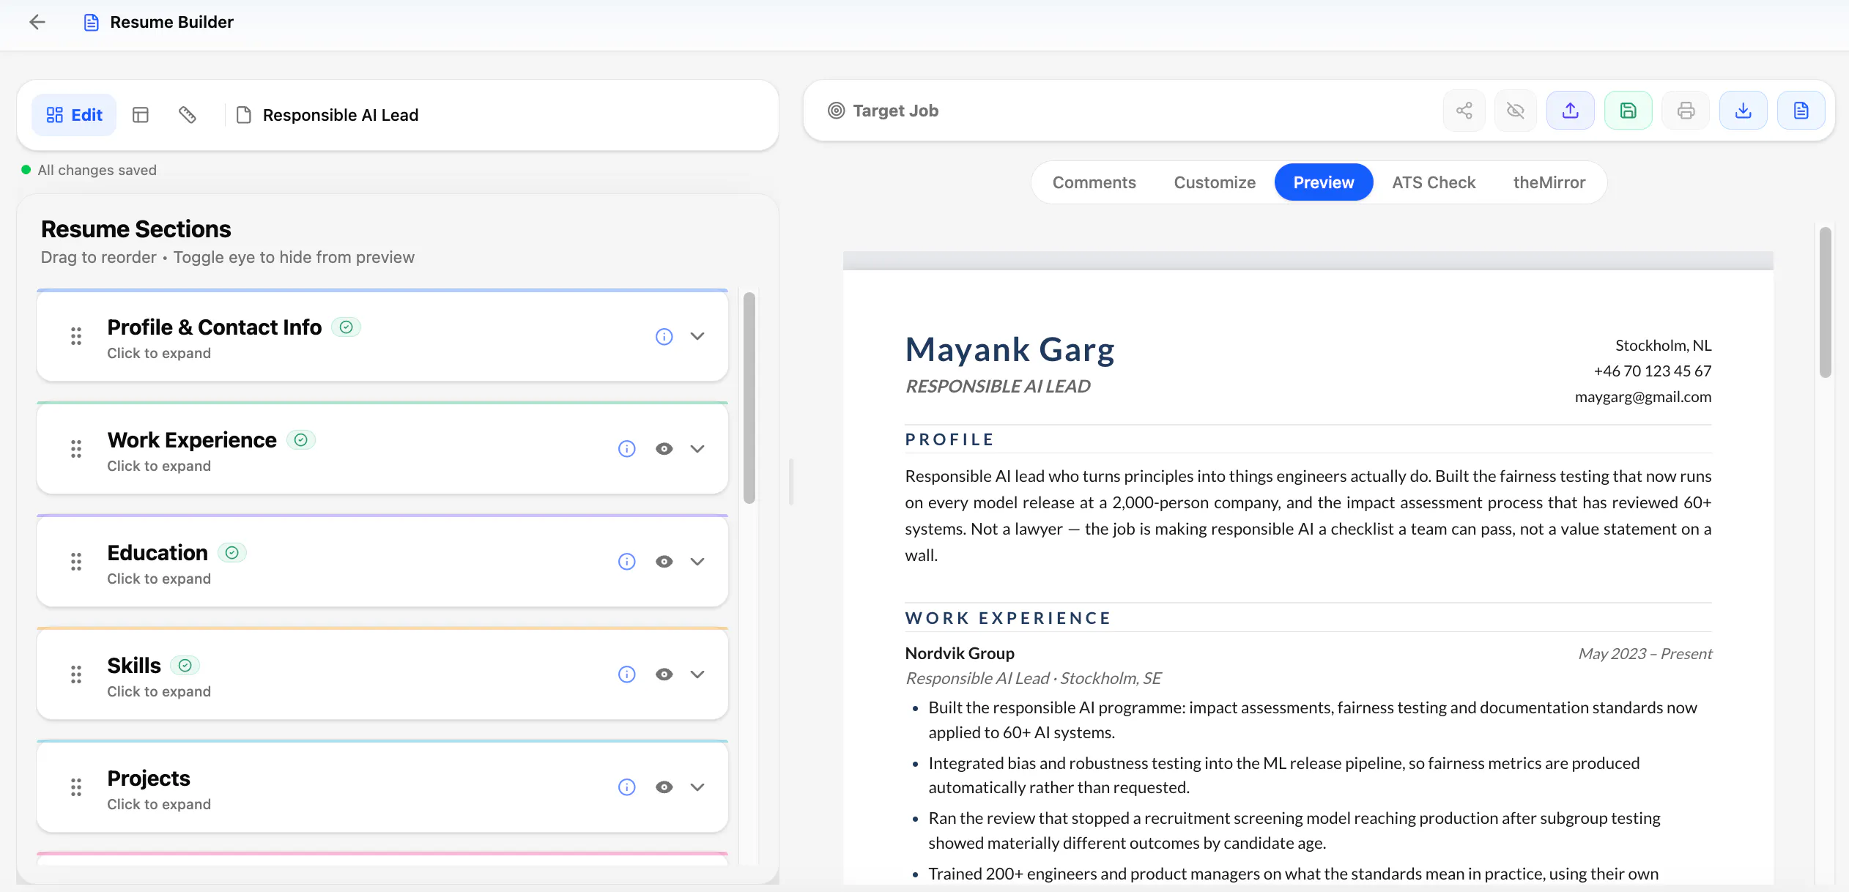1849x892 pixels.
Task: Click the Mayank Garg name in preview
Action: (x=1009, y=349)
